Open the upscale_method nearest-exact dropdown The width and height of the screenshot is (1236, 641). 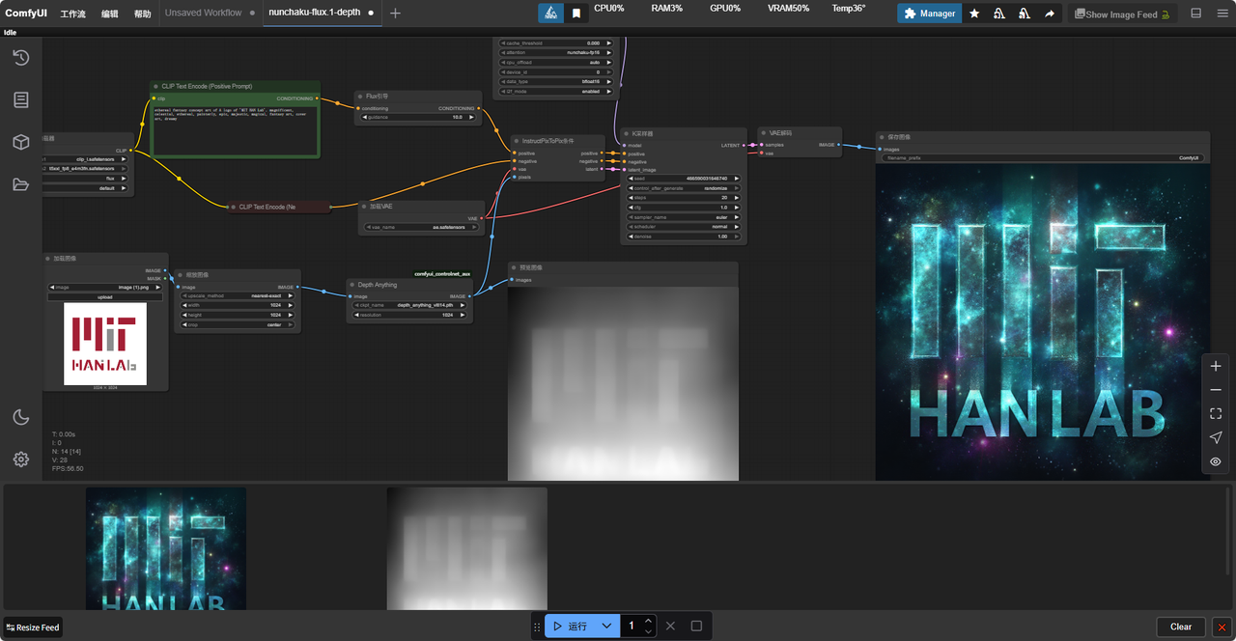pyautogui.click(x=238, y=295)
